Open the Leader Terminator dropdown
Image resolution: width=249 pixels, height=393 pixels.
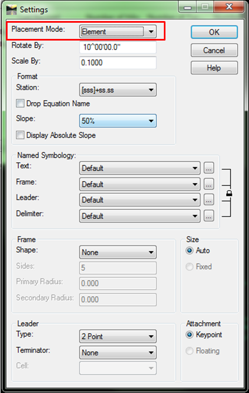tap(118, 352)
